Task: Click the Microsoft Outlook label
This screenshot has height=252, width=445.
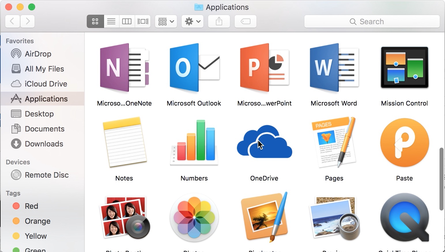Action: click(x=194, y=103)
